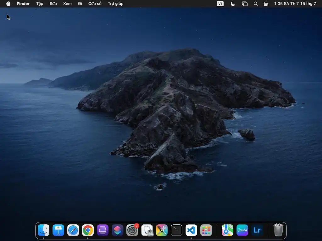Open the Sửa menu
The width and height of the screenshot is (322, 241).
tap(53, 4)
